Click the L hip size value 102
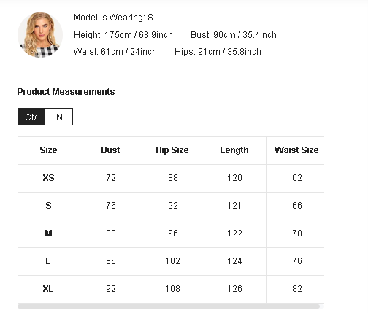Screen dimensions: 368x313 pyautogui.click(x=173, y=261)
